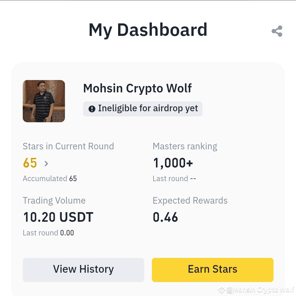Collapse the Expected Rewards section
Image resolution: width=296 pixels, height=296 pixels.
[190, 200]
